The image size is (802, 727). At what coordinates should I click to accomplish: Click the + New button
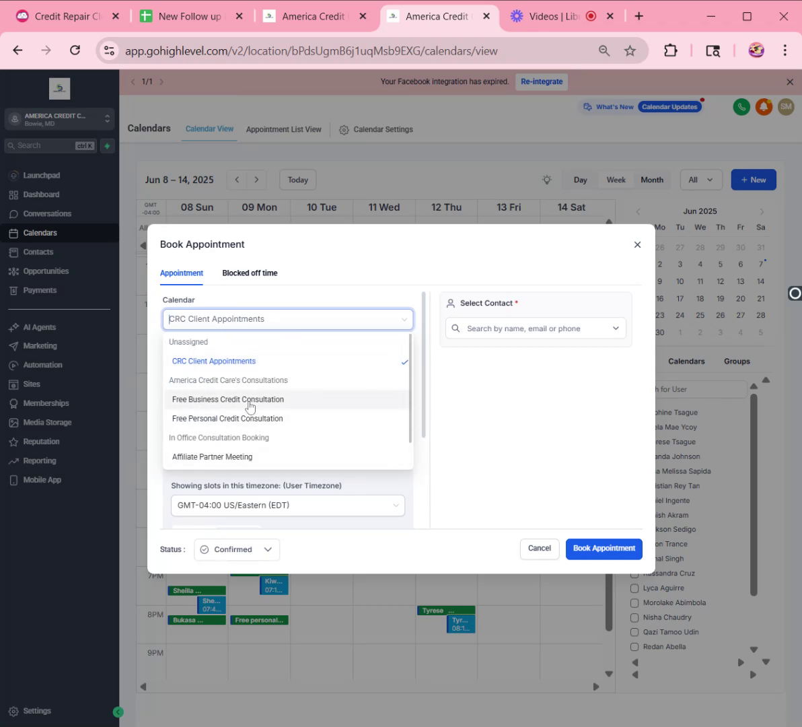click(754, 180)
